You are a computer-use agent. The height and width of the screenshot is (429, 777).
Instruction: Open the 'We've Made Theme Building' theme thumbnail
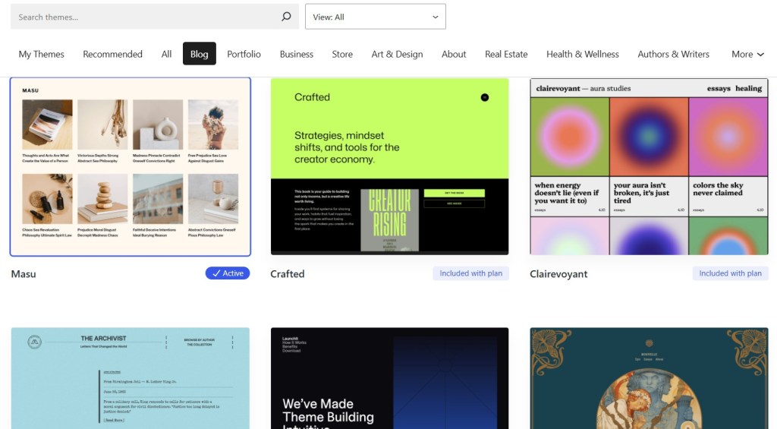click(389, 378)
